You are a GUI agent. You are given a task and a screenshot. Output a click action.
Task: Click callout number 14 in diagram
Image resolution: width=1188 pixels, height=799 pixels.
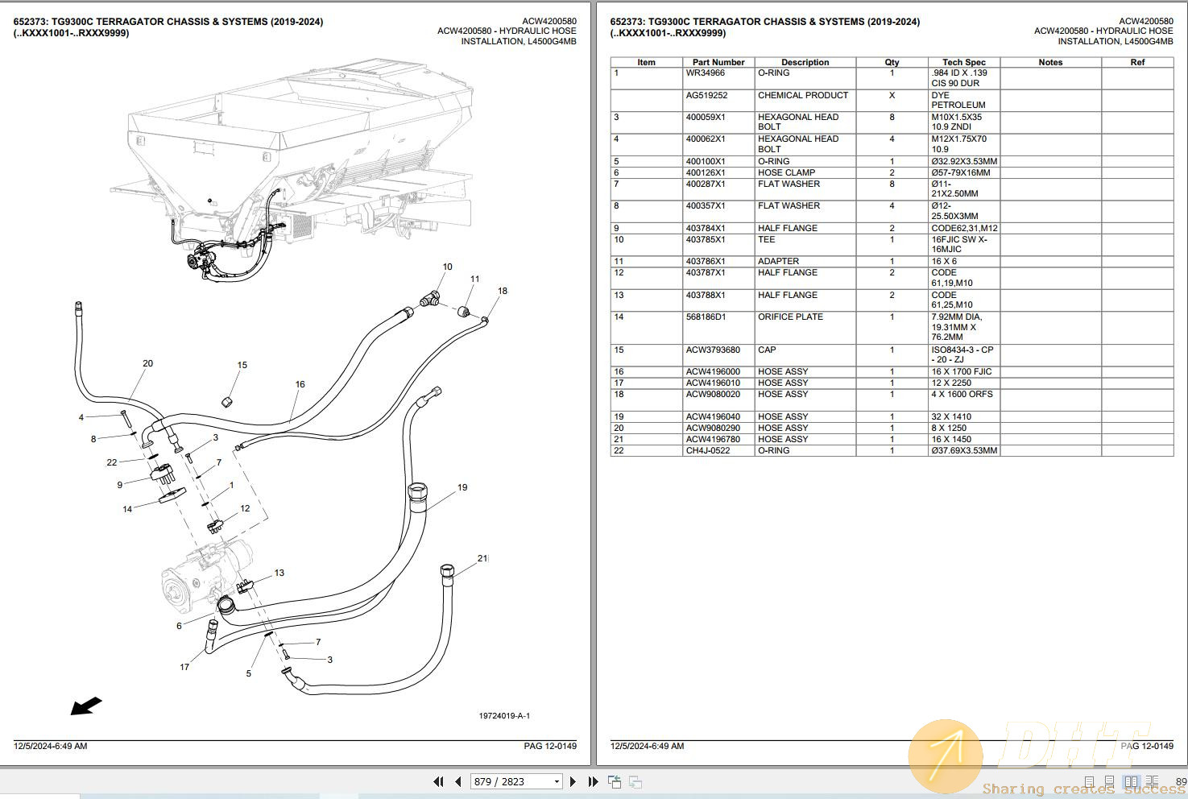127,509
